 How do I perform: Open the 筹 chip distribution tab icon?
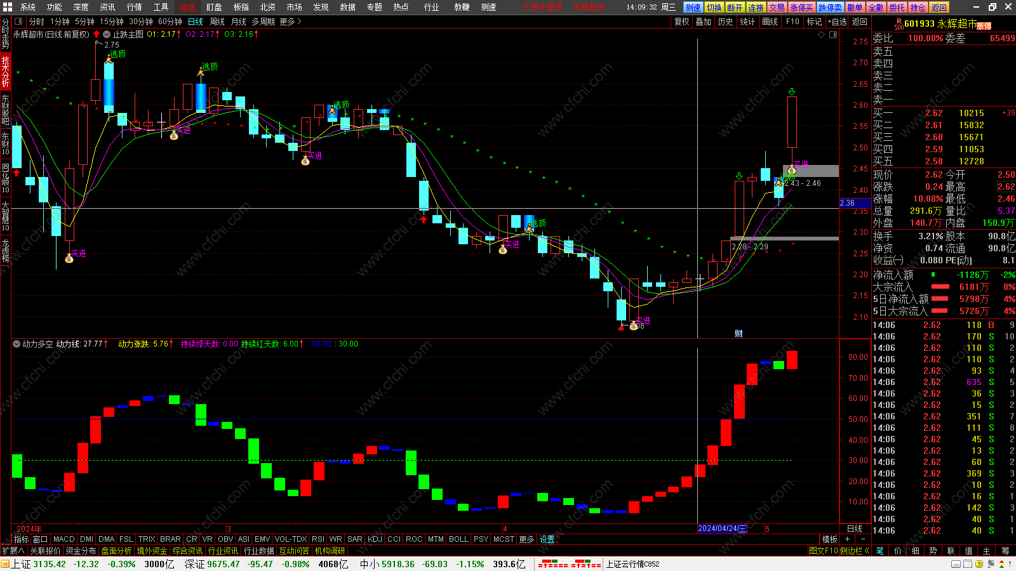[x=1006, y=551]
